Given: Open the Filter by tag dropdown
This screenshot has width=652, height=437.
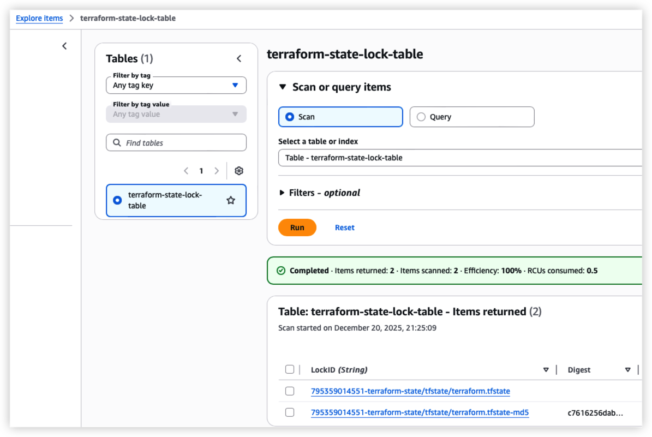Looking at the screenshot, I should click(x=176, y=85).
